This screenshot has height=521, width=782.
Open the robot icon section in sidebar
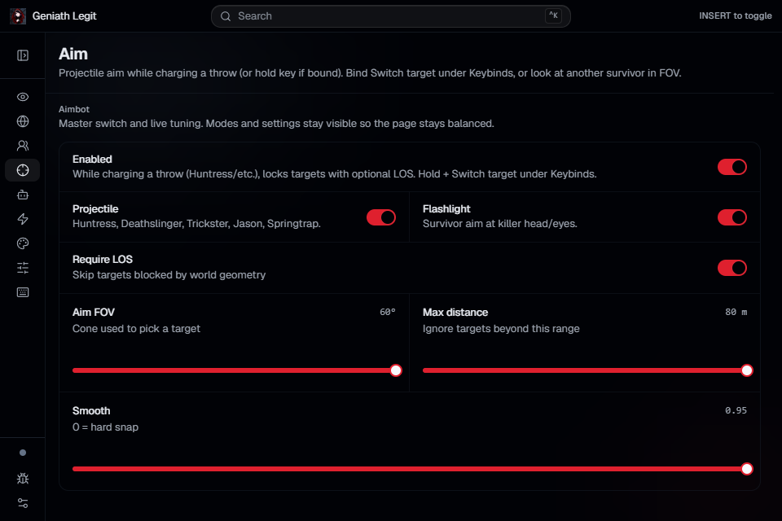(x=23, y=195)
